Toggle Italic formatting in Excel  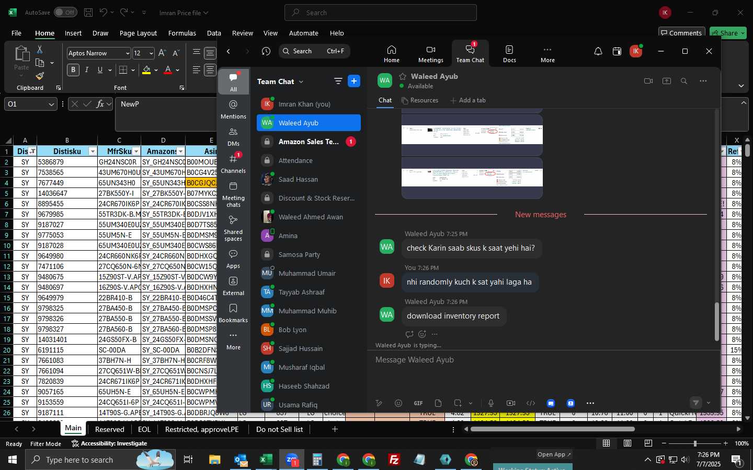87,69
